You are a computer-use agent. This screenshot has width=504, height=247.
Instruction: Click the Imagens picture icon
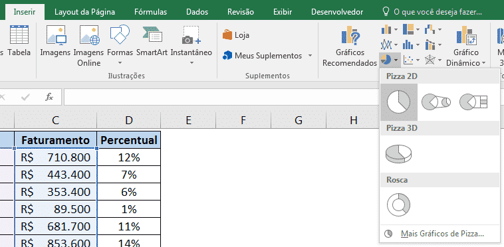[56, 35]
